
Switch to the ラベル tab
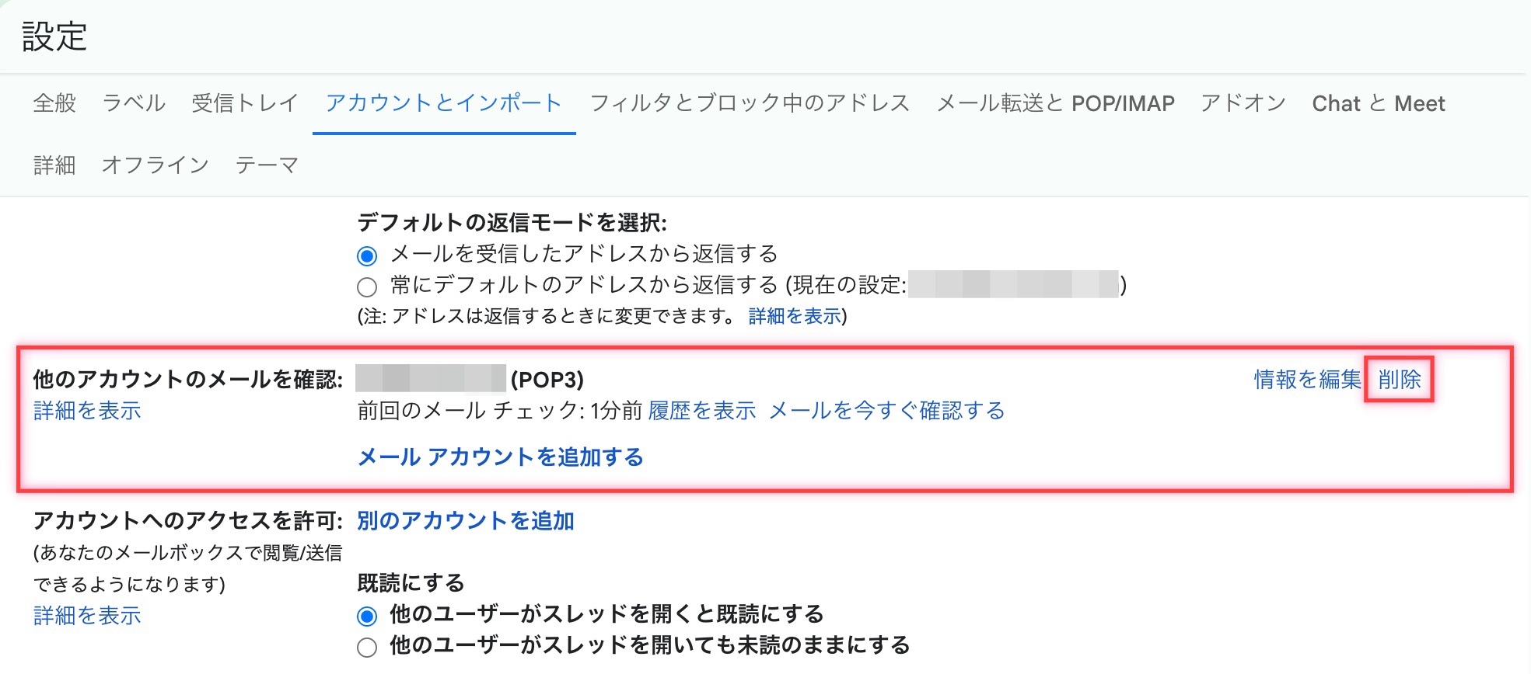[x=134, y=103]
